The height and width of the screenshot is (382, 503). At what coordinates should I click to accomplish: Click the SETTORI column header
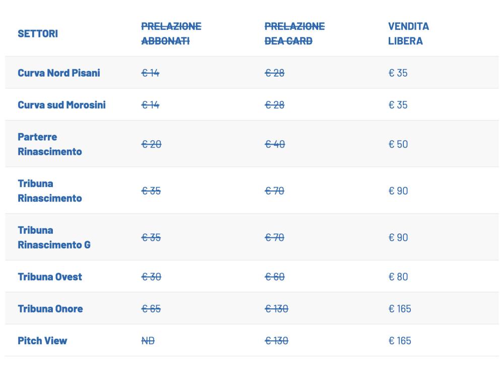tap(38, 34)
